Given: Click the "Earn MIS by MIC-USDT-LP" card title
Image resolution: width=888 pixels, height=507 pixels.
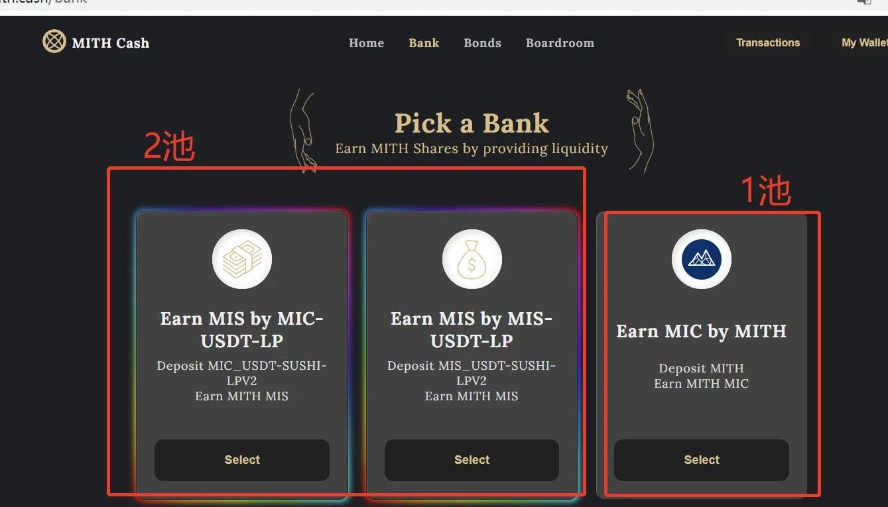Looking at the screenshot, I should point(242,329).
